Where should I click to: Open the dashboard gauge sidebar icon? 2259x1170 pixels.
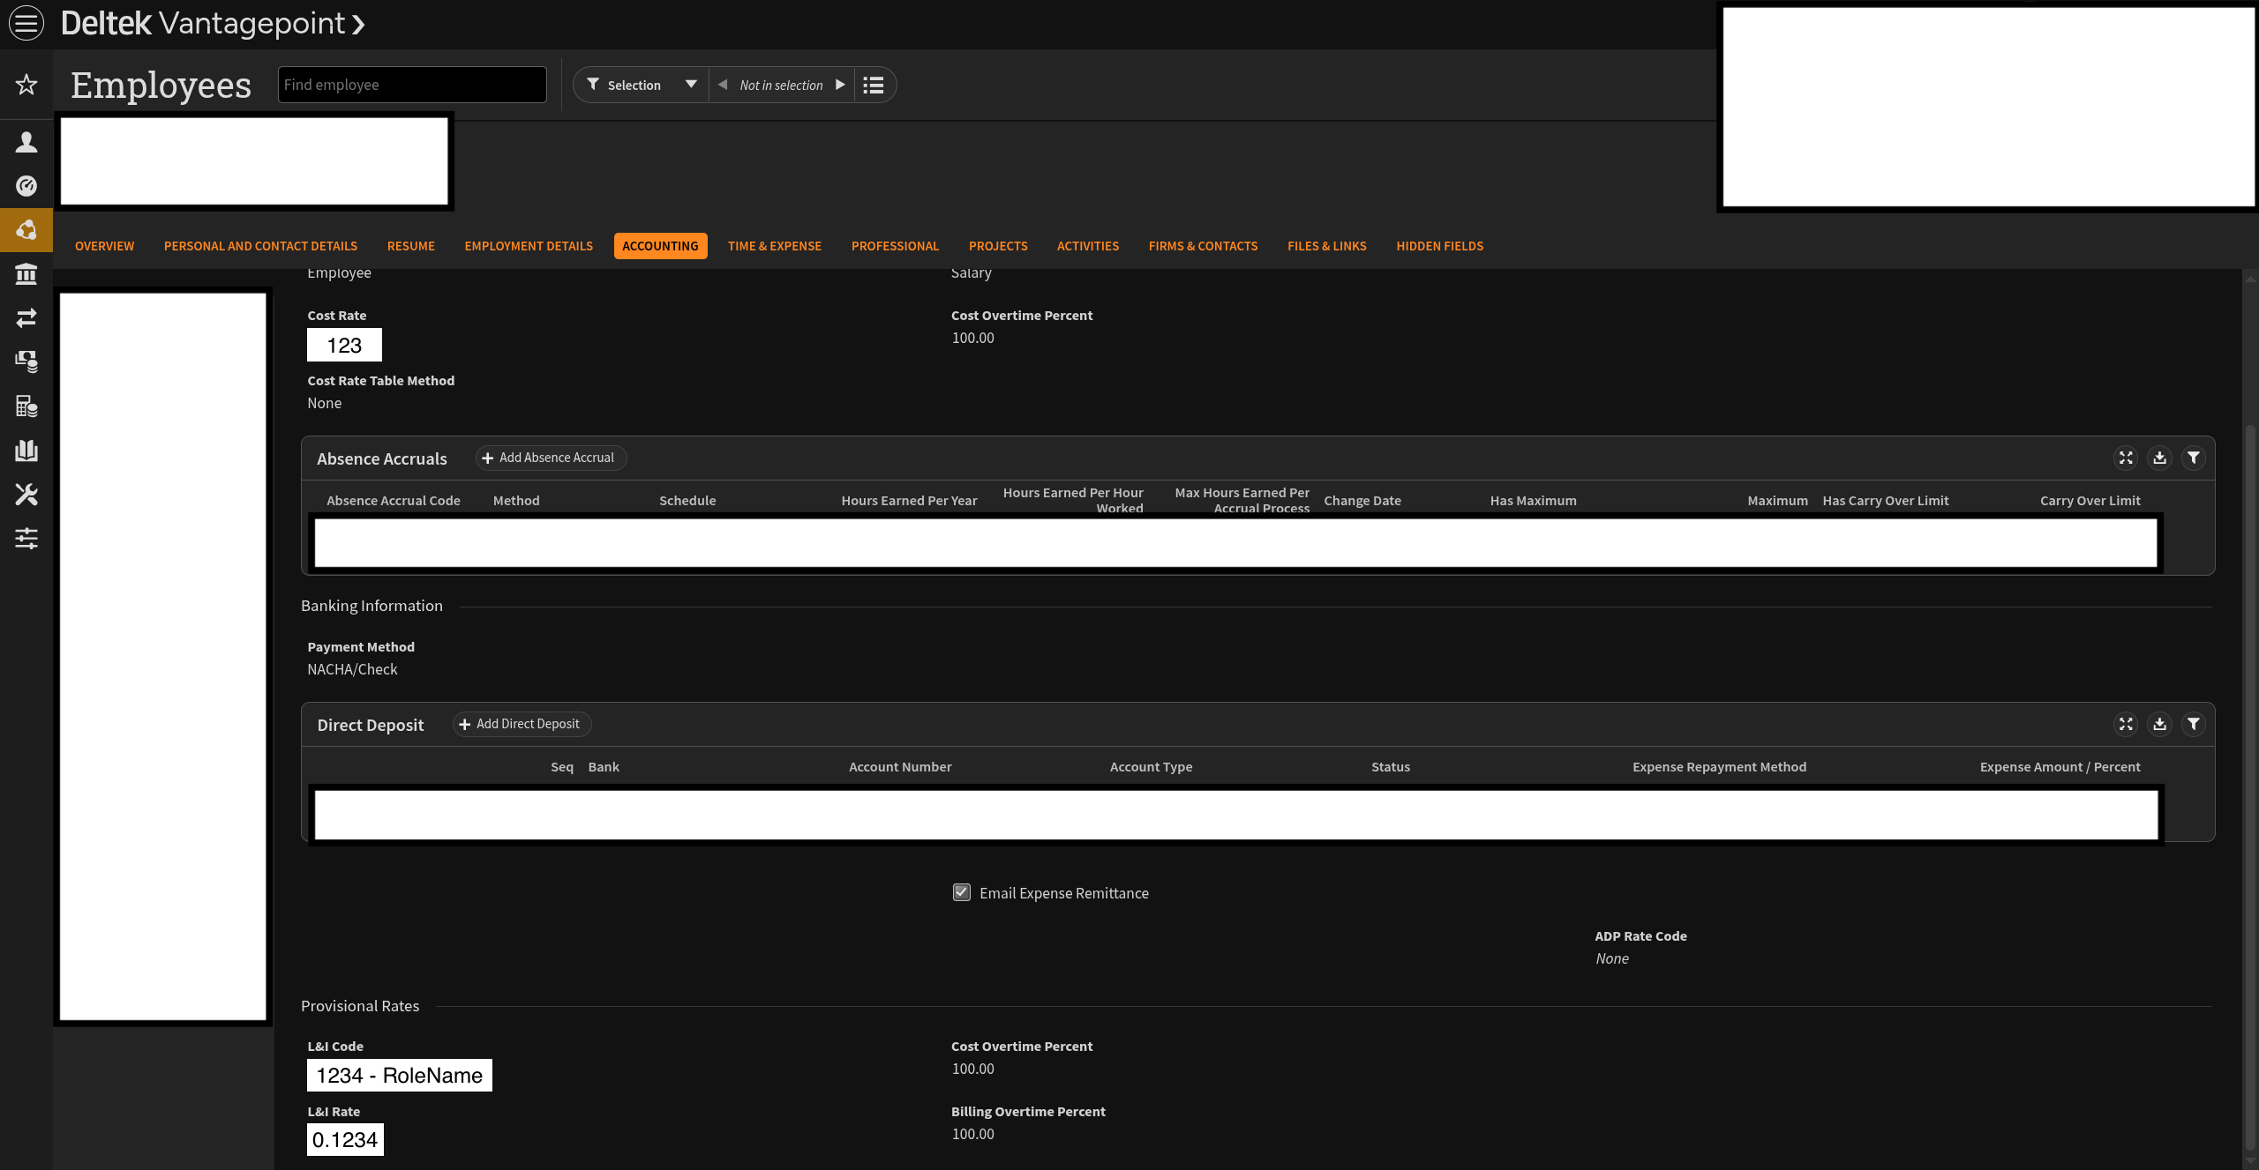tap(26, 186)
